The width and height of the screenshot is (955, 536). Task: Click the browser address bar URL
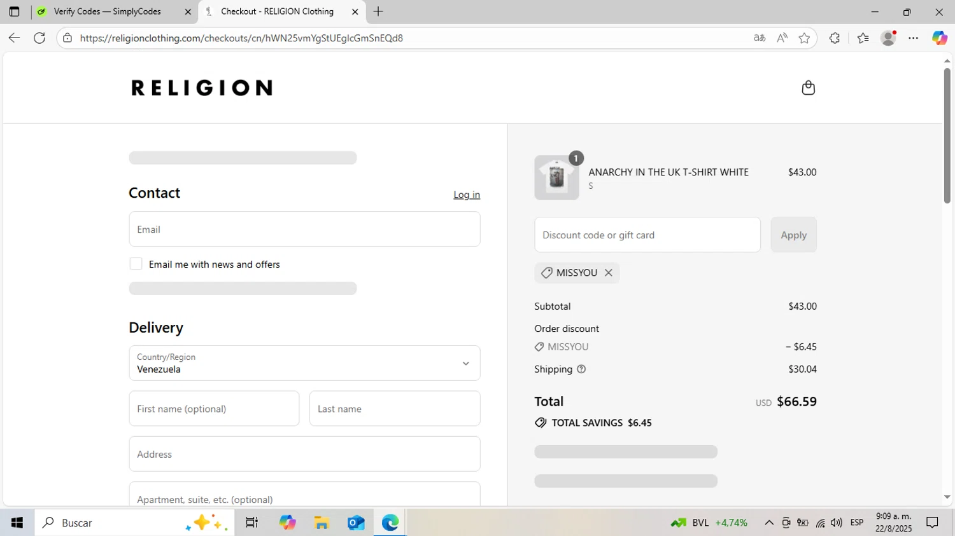[x=241, y=38]
